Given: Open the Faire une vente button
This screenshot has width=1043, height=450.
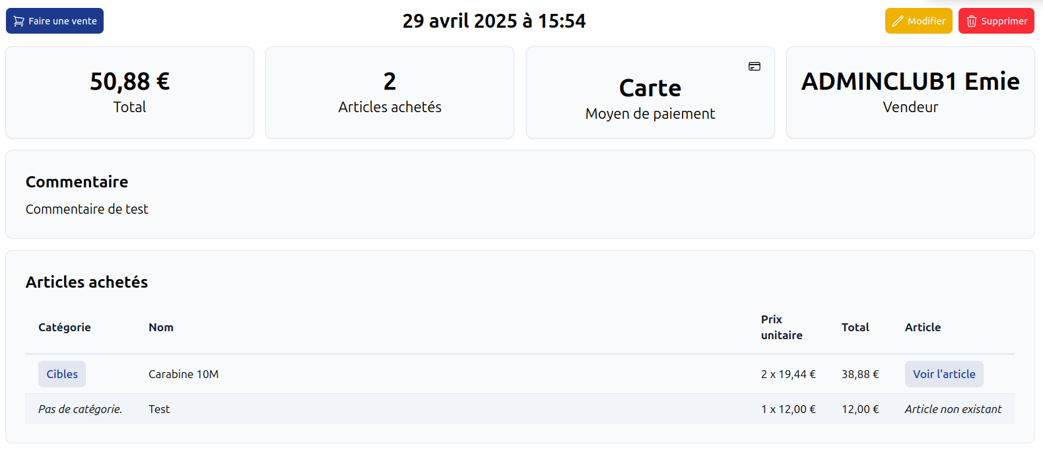Looking at the screenshot, I should click(x=55, y=20).
